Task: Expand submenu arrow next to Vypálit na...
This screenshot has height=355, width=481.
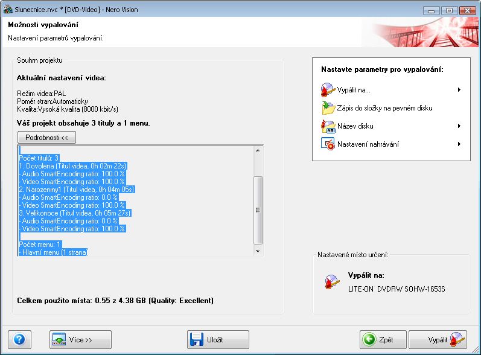Action: tap(459, 90)
